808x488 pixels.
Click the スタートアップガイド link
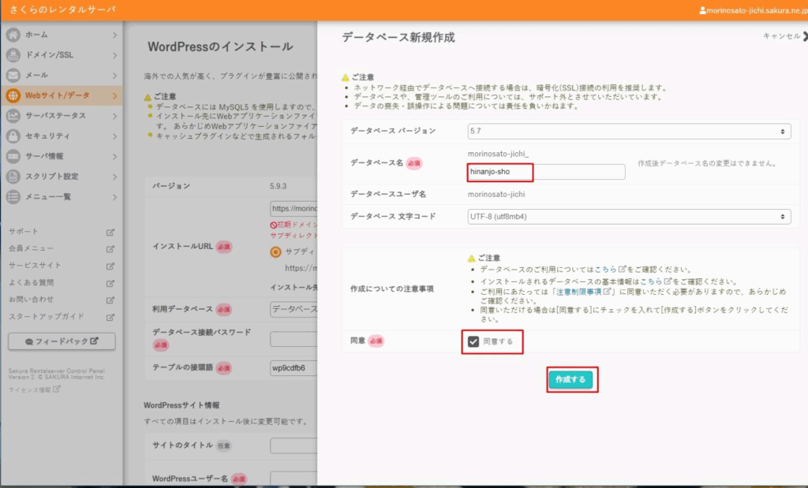point(47,317)
